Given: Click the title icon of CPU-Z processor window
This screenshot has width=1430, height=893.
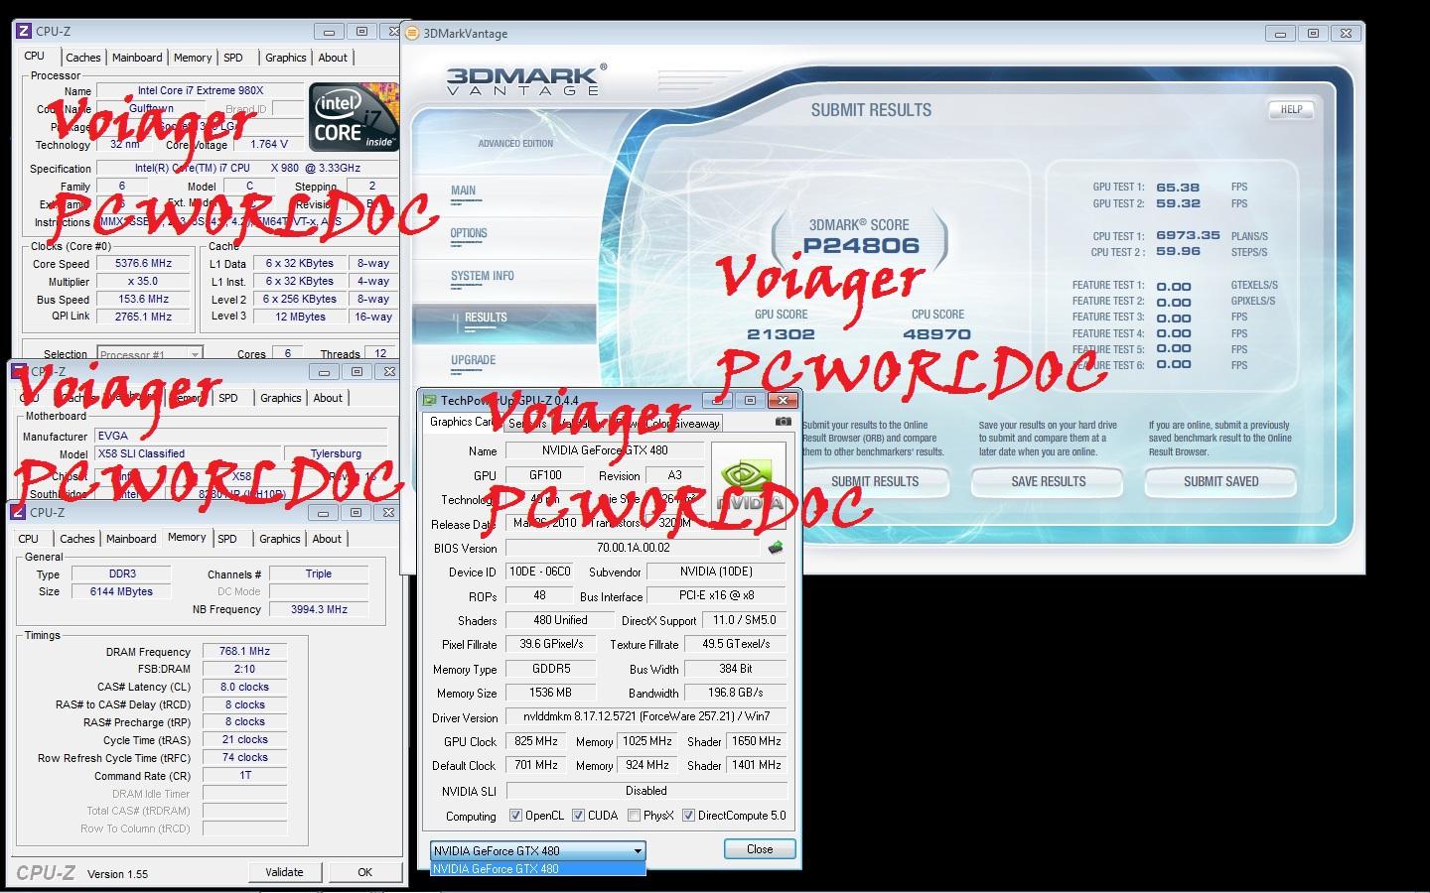Looking at the screenshot, I should (24, 32).
